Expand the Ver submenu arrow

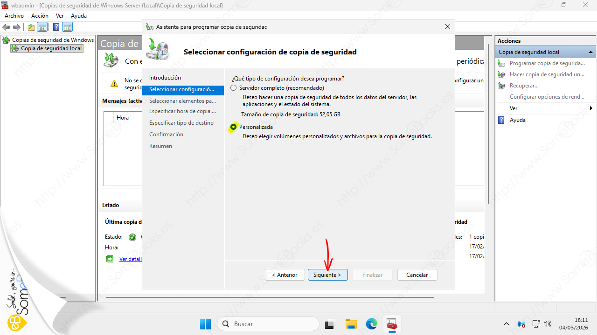[x=591, y=108]
